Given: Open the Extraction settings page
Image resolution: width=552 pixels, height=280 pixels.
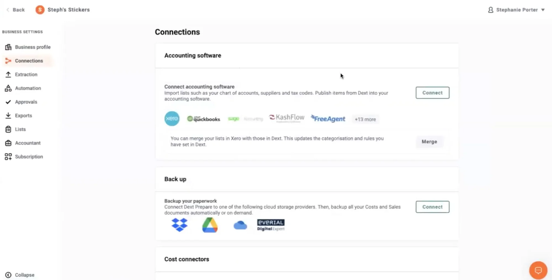Looking at the screenshot, I should point(26,75).
